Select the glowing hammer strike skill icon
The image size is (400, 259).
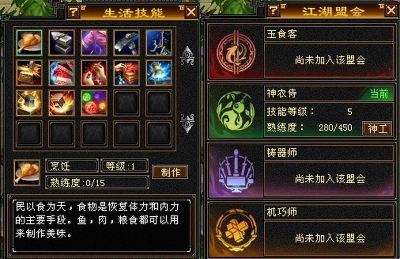click(159, 73)
